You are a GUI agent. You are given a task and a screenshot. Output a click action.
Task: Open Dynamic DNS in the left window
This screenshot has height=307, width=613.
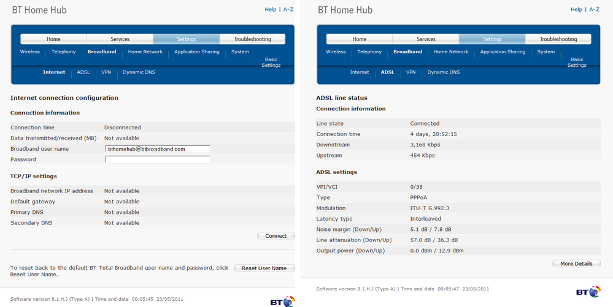pos(139,72)
